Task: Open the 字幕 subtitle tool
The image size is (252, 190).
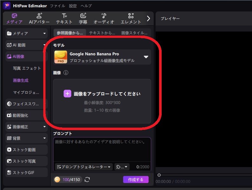Action: coord(83,19)
